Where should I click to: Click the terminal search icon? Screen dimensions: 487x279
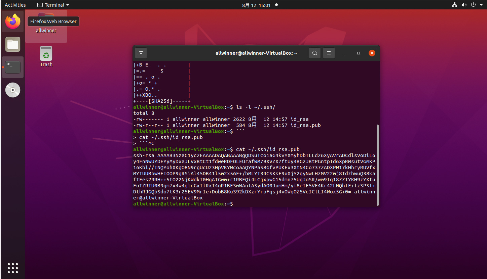tap(314, 53)
